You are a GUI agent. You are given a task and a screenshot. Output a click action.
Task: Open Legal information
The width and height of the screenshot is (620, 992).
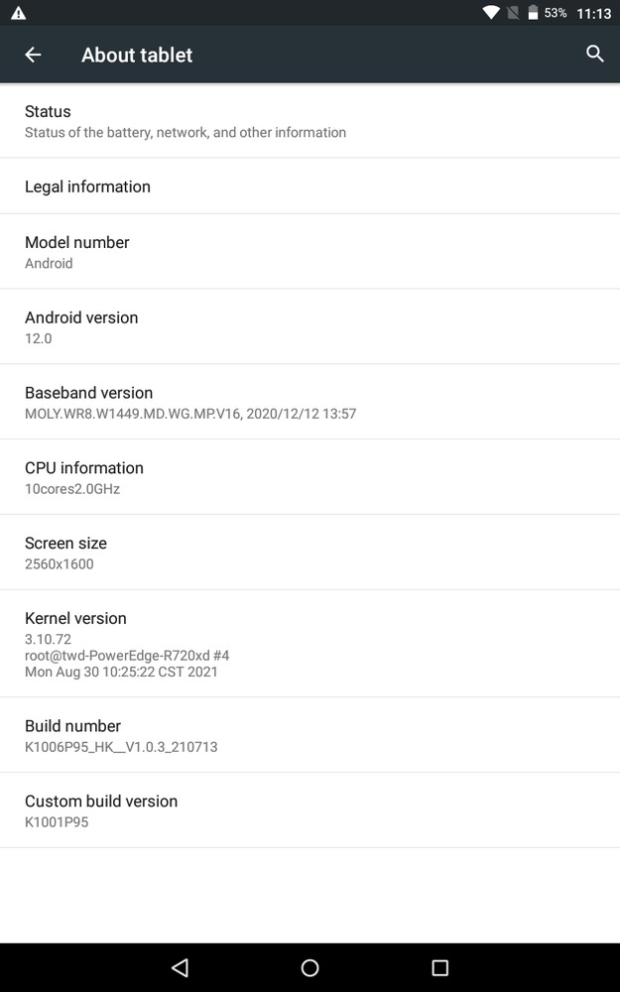310,186
